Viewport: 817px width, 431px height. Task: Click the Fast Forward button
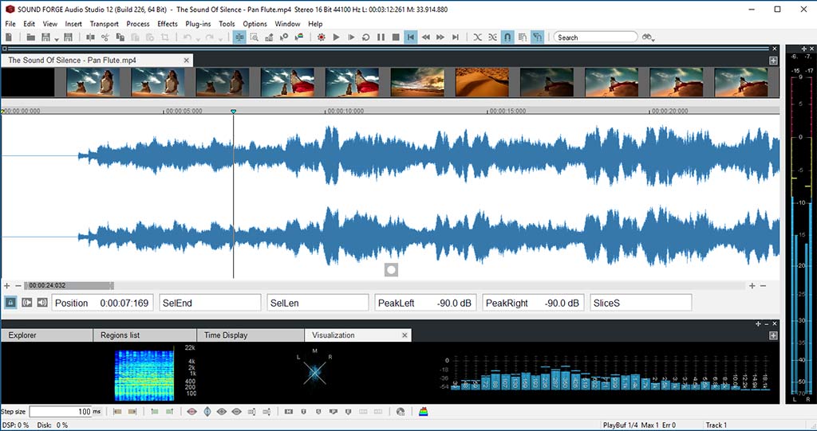[x=440, y=37]
